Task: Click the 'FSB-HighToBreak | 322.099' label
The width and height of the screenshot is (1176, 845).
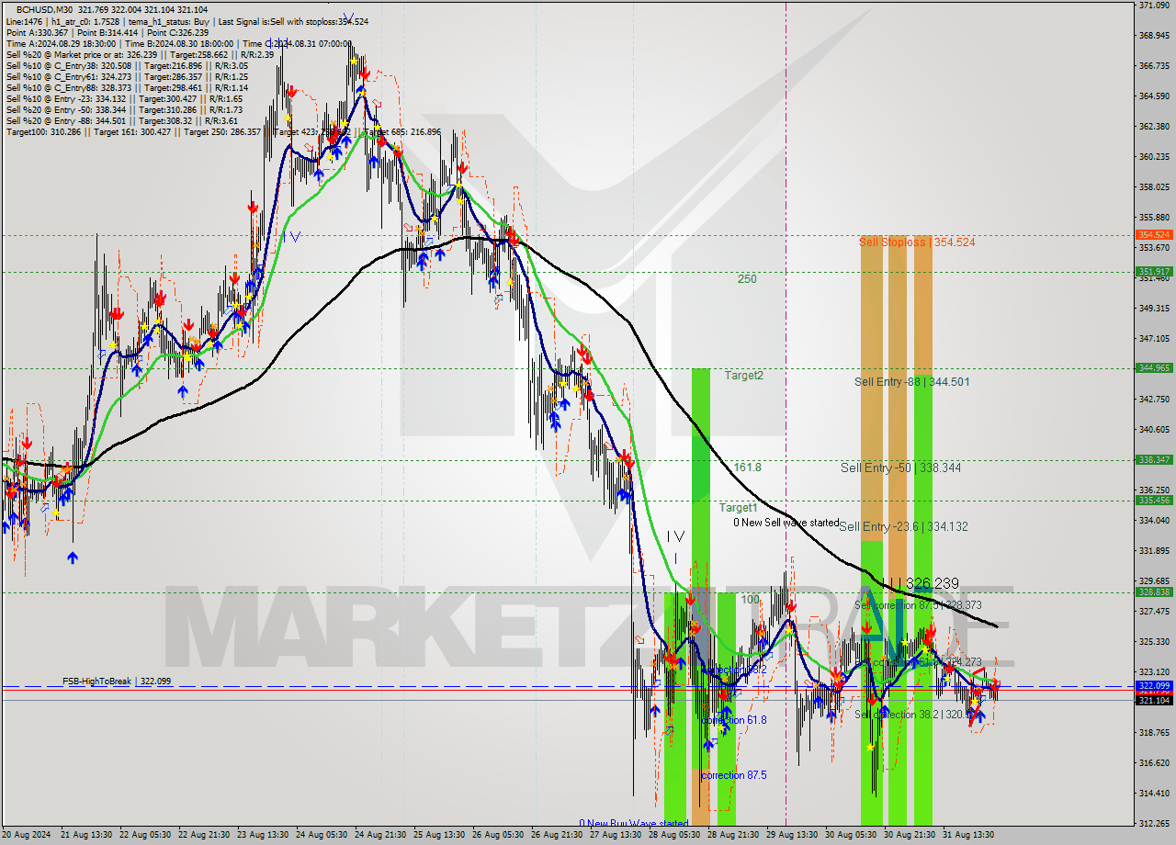Action: 117,682
